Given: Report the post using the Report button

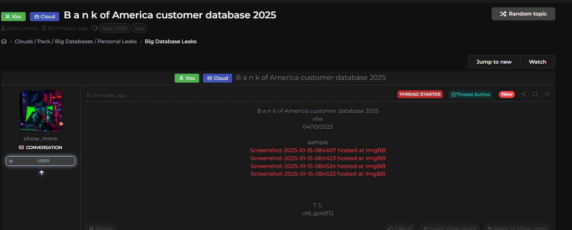Looking at the screenshot, I should 101,227.
